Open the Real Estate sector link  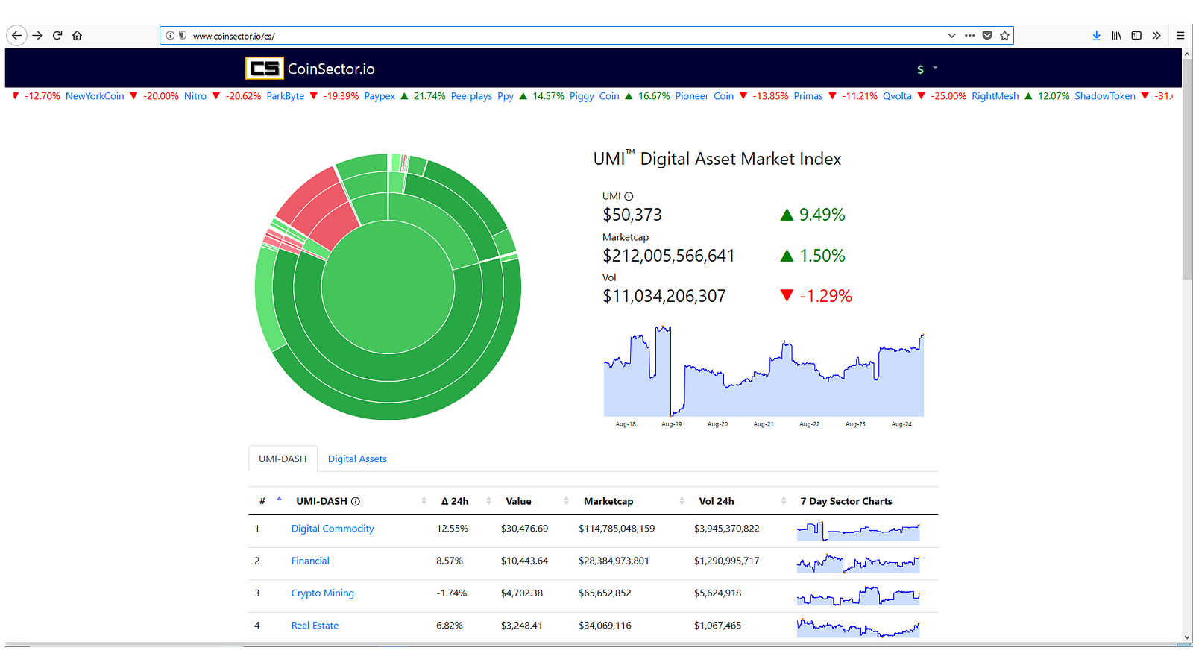pyautogui.click(x=315, y=626)
